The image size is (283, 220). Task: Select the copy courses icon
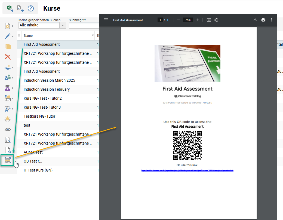click(8, 46)
